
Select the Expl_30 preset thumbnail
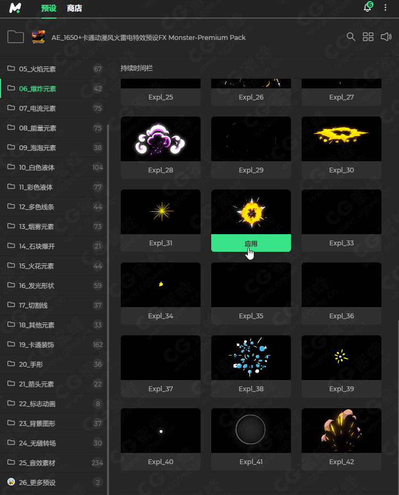point(342,139)
